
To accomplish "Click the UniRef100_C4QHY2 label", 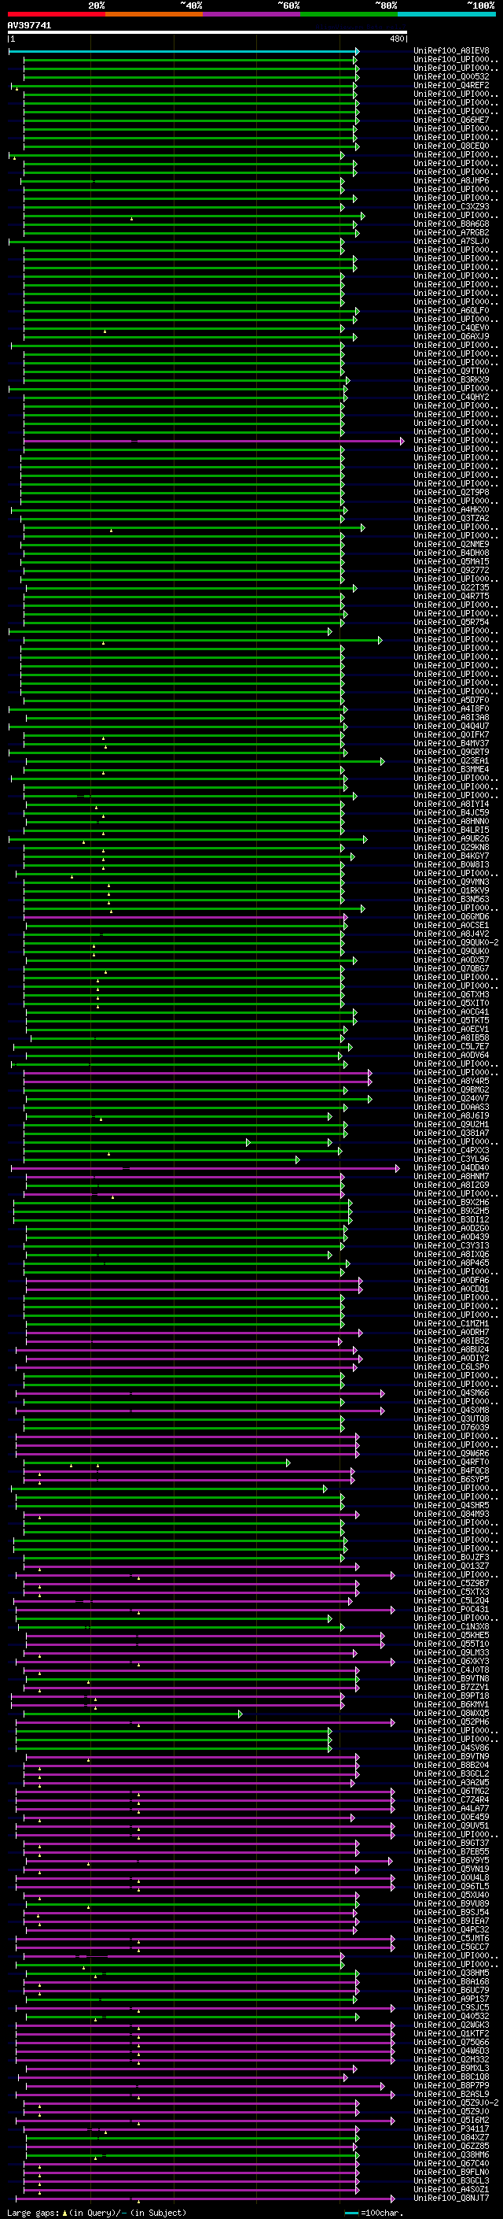I will click(x=451, y=397).
